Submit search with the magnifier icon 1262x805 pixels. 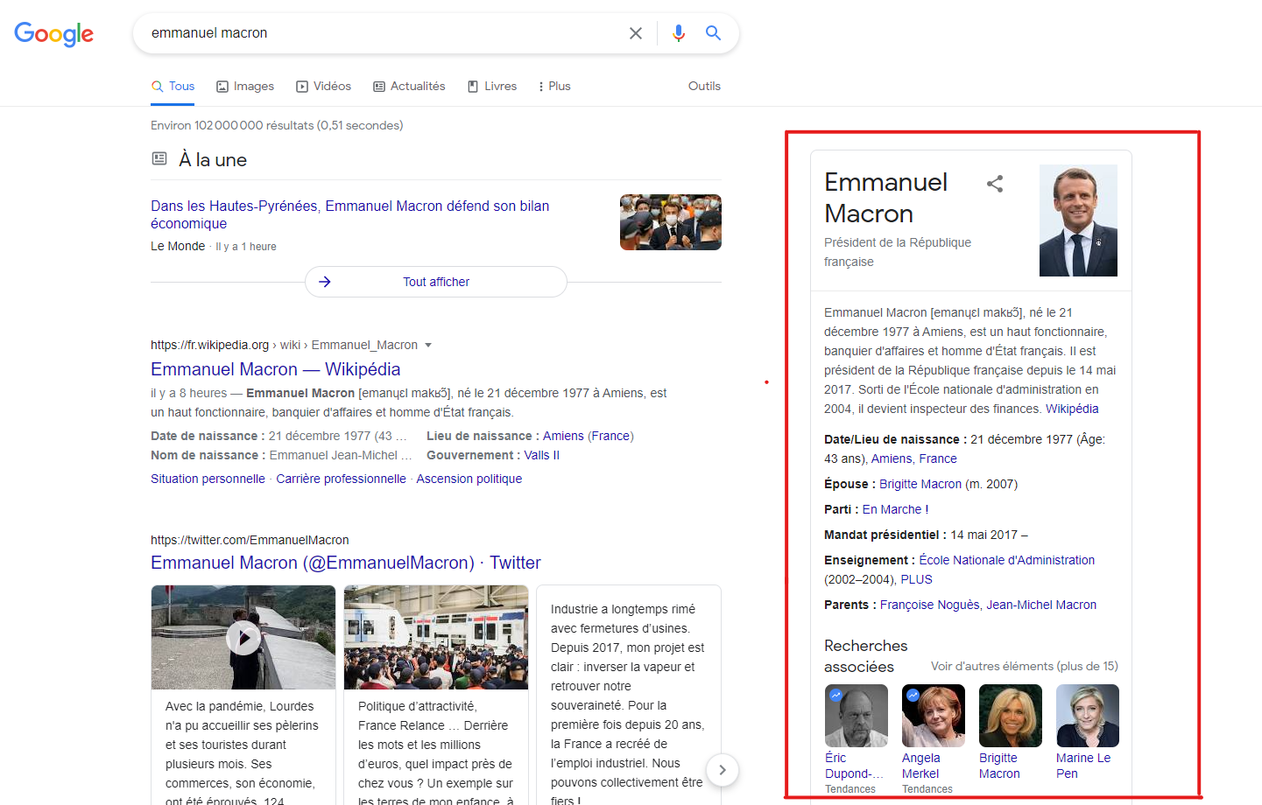pyautogui.click(x=714, y=33)
